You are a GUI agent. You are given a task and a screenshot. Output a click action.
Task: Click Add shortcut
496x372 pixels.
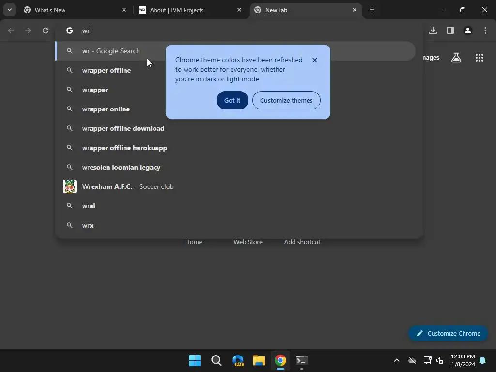pos(302,242)
